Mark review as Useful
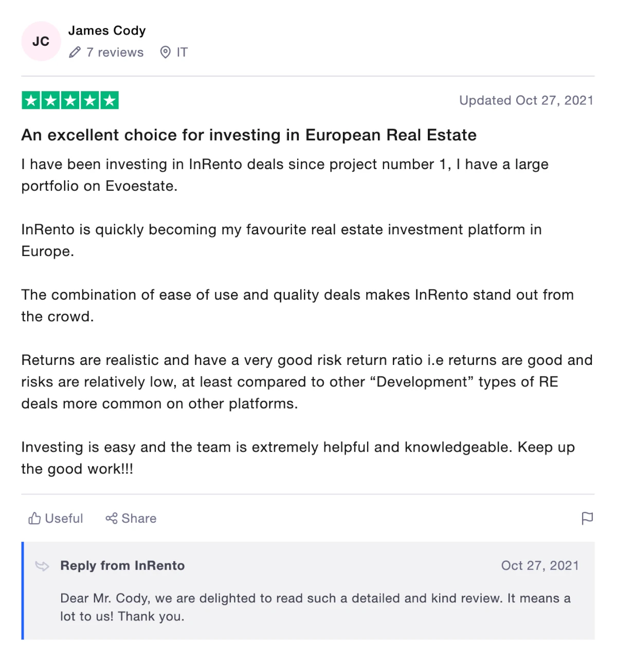 tap(56, 518)
